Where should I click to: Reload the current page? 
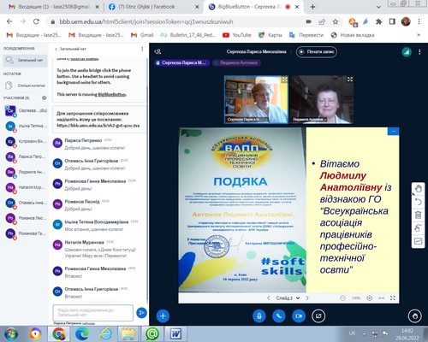tap(36, 21)
